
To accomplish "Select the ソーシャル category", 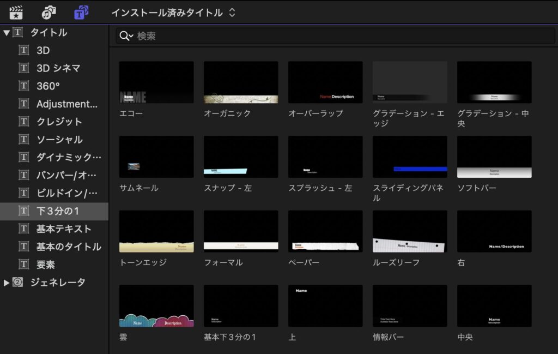I will (59, 140).
